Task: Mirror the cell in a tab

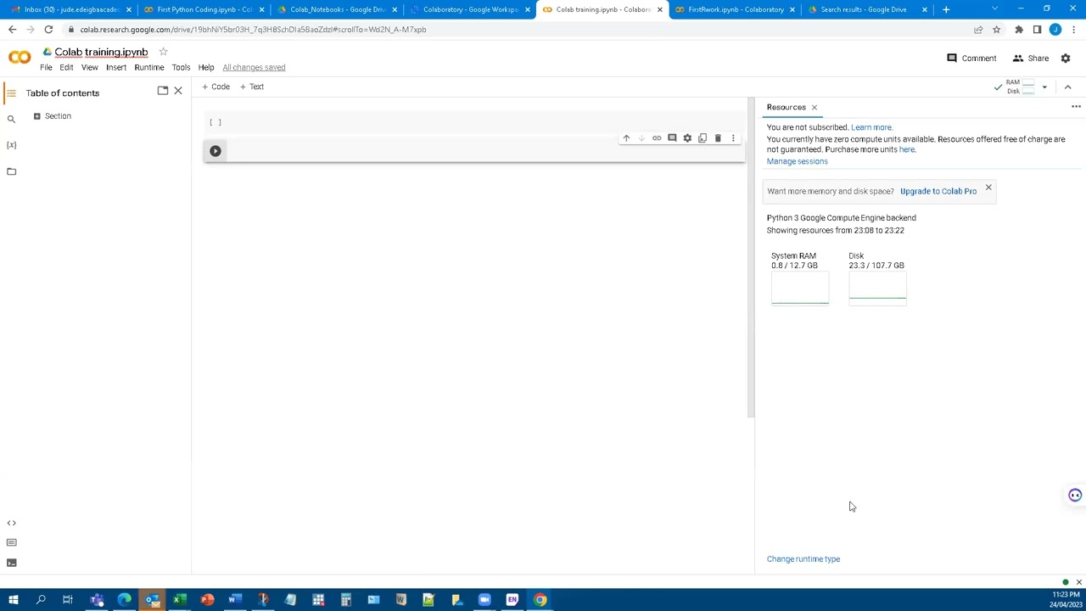Action: (703, 138)
